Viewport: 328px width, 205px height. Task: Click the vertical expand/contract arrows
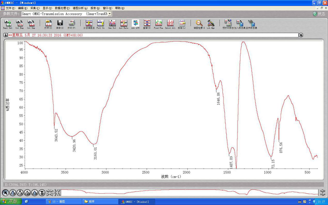click(x=57, y=193)
